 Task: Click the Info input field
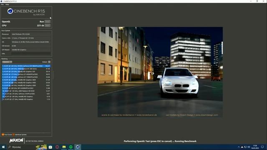31,54
